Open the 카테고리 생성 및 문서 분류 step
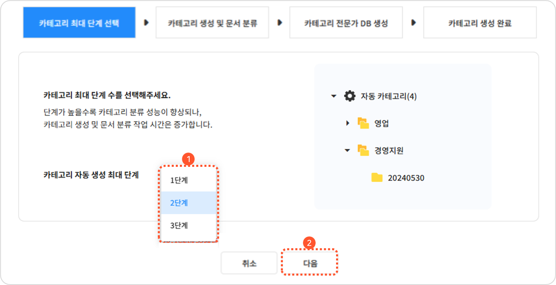This screenshot has width=556, height=285. coord(212,23)
